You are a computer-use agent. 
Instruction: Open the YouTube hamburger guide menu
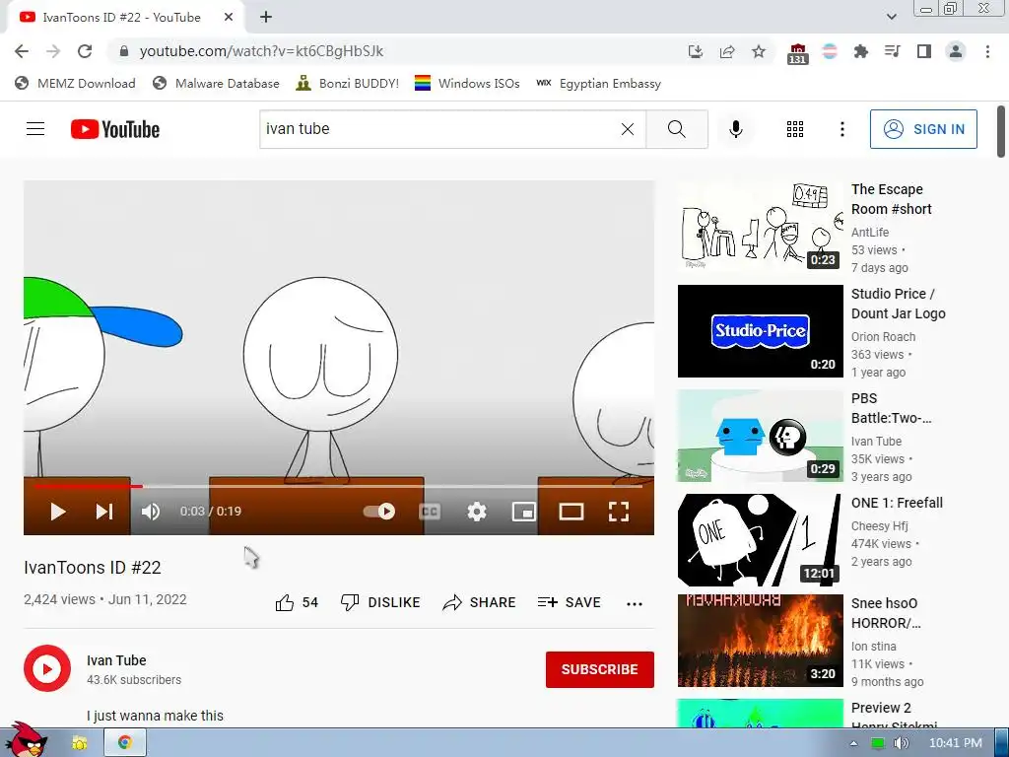[x=35, y=129]
